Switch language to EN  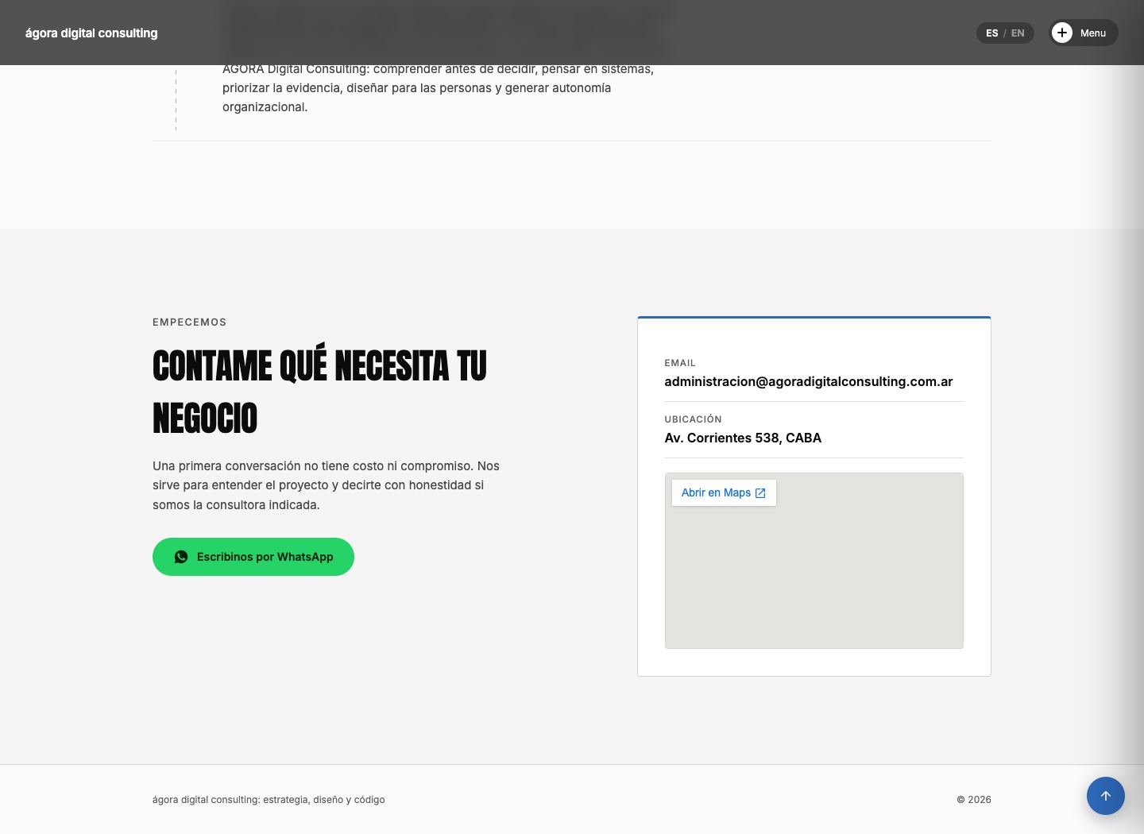1018,33
